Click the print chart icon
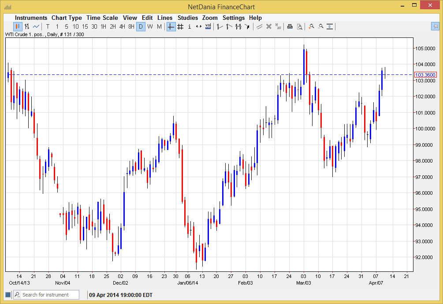 click(290, 26)
